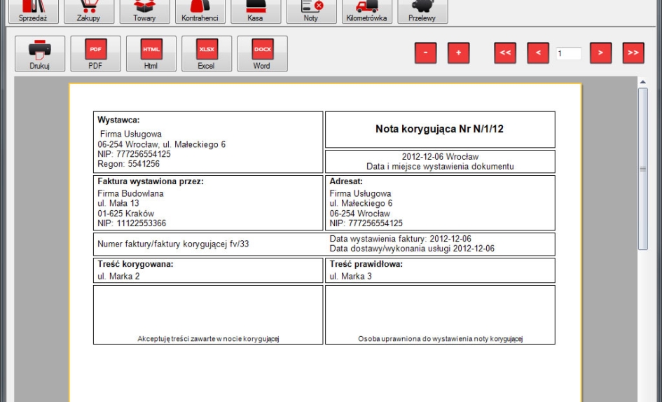The height and width of the screenshot is (402, 662).
Task: Open the Zakupy shopping cart module
Action: [x=88, y=11]
